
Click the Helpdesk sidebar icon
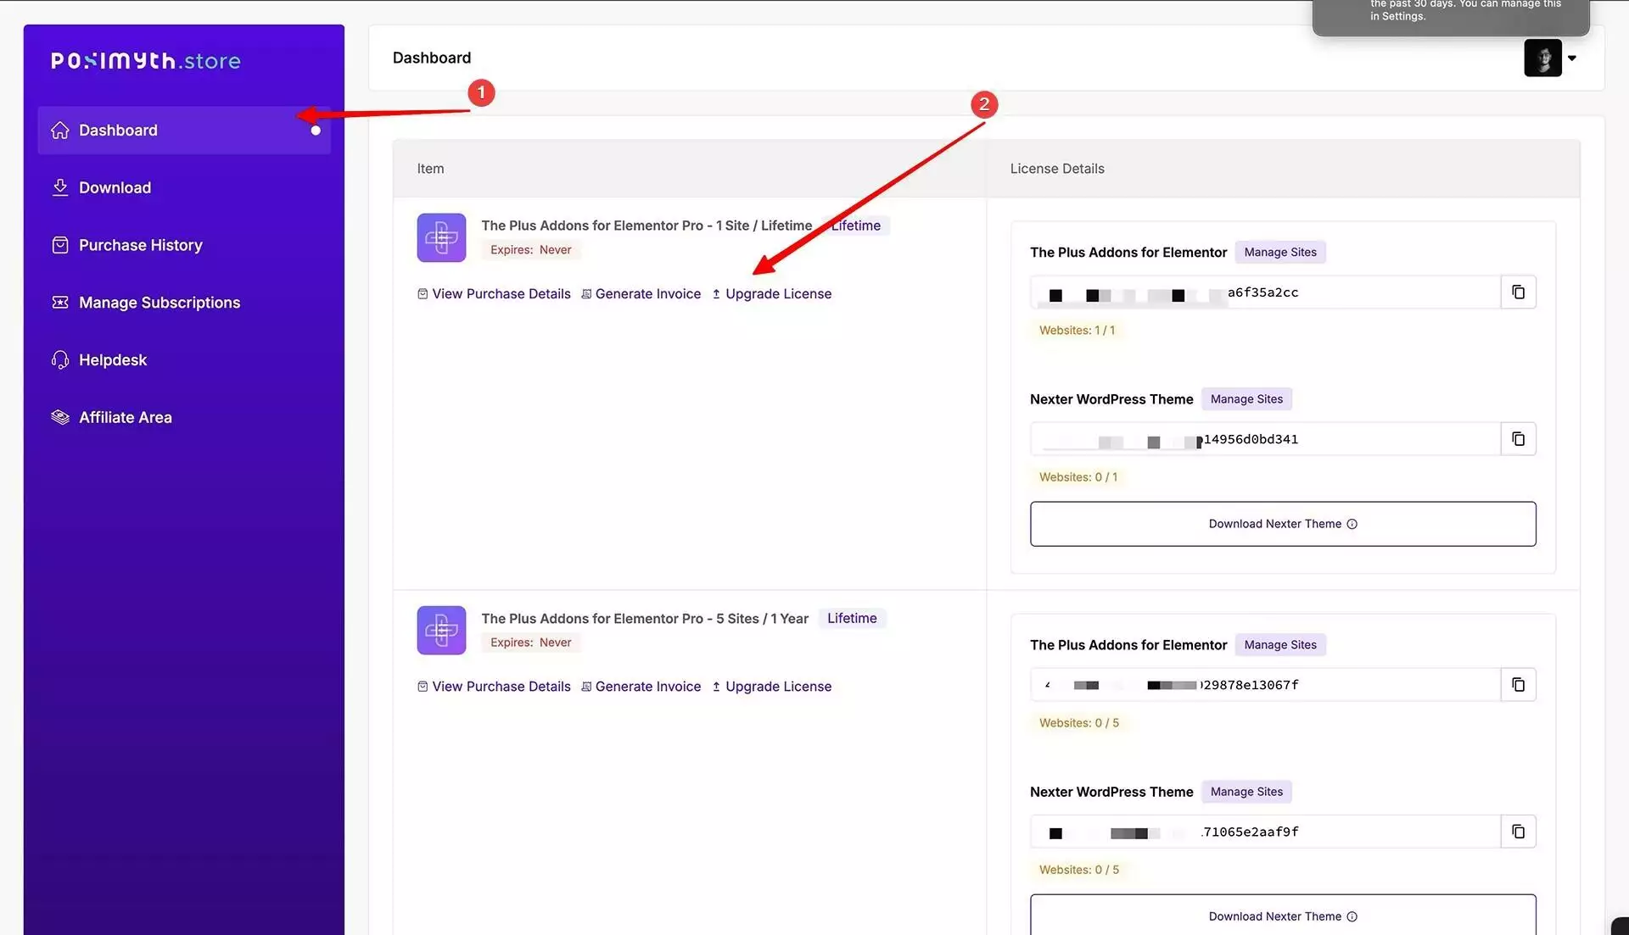pos(59,359)
